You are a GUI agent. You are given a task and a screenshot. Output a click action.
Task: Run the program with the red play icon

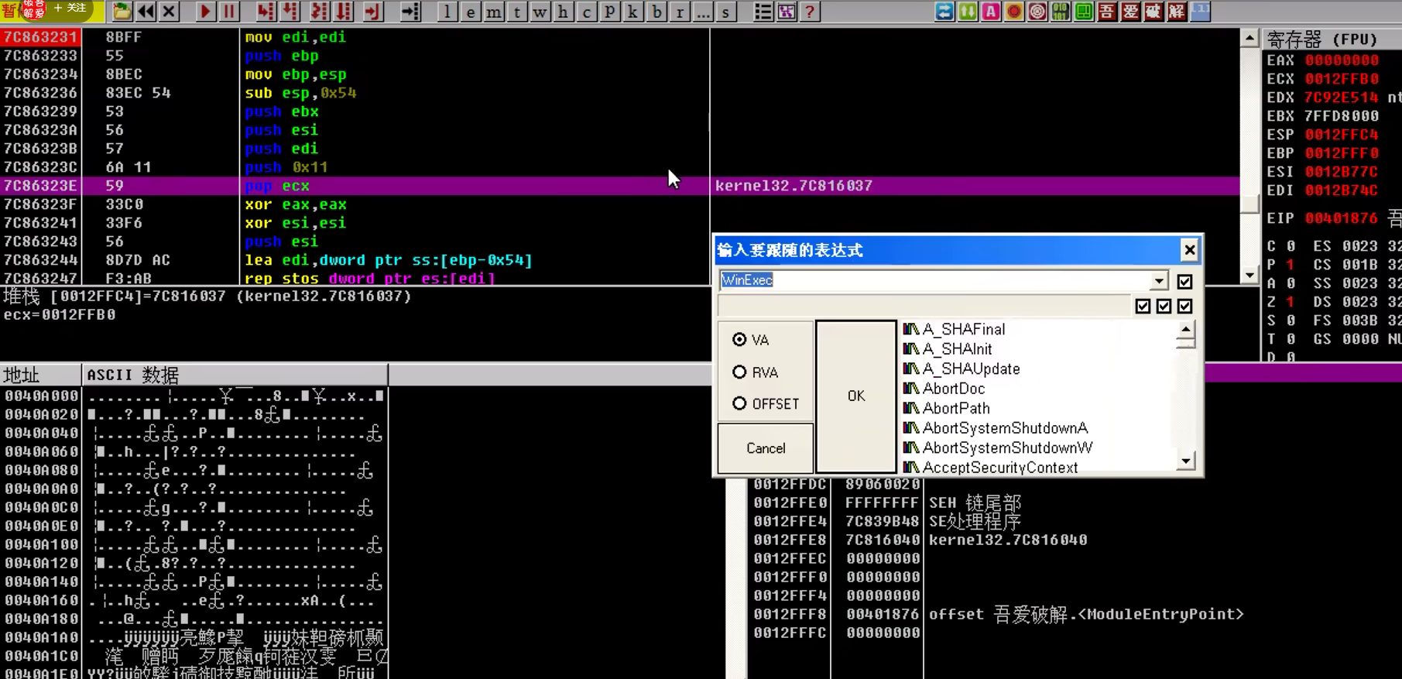click(x=205, y=12)
